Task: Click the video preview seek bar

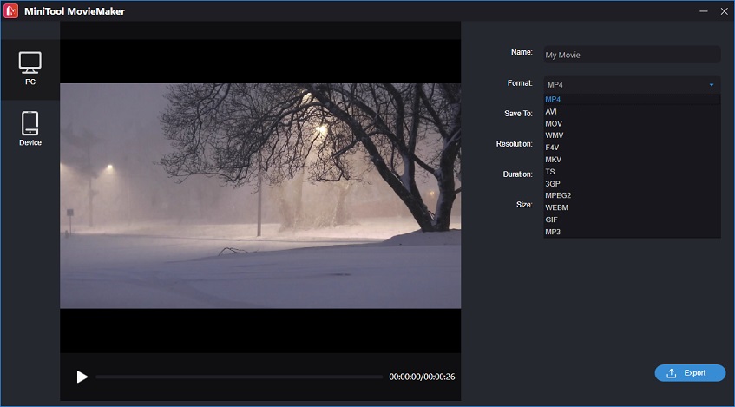Action: (x=239, y=377)
